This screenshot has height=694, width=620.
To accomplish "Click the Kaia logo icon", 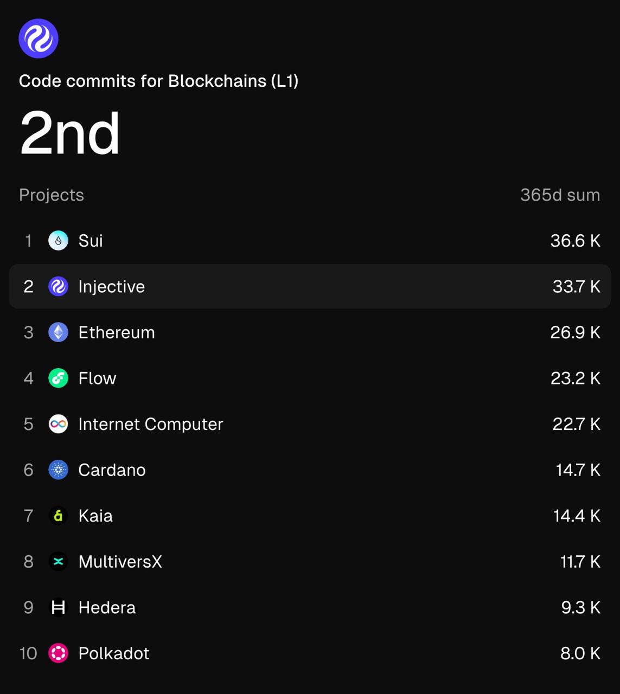I will point(59,516).
